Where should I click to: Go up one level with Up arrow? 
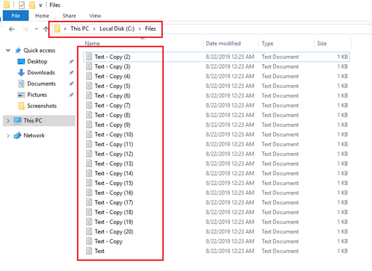coord(46,29)
